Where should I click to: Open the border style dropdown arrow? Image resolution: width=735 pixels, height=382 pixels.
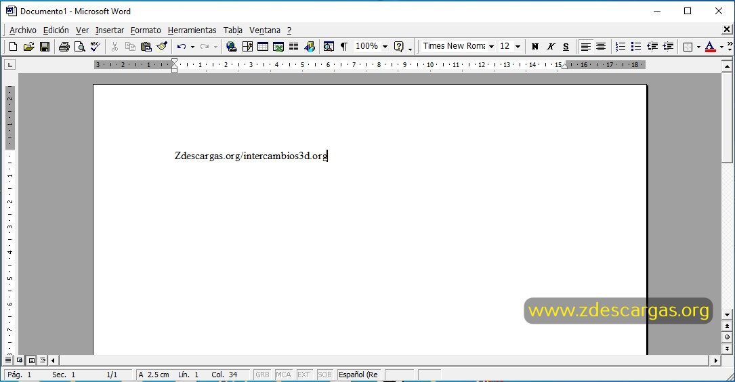[x=698, y=47]
